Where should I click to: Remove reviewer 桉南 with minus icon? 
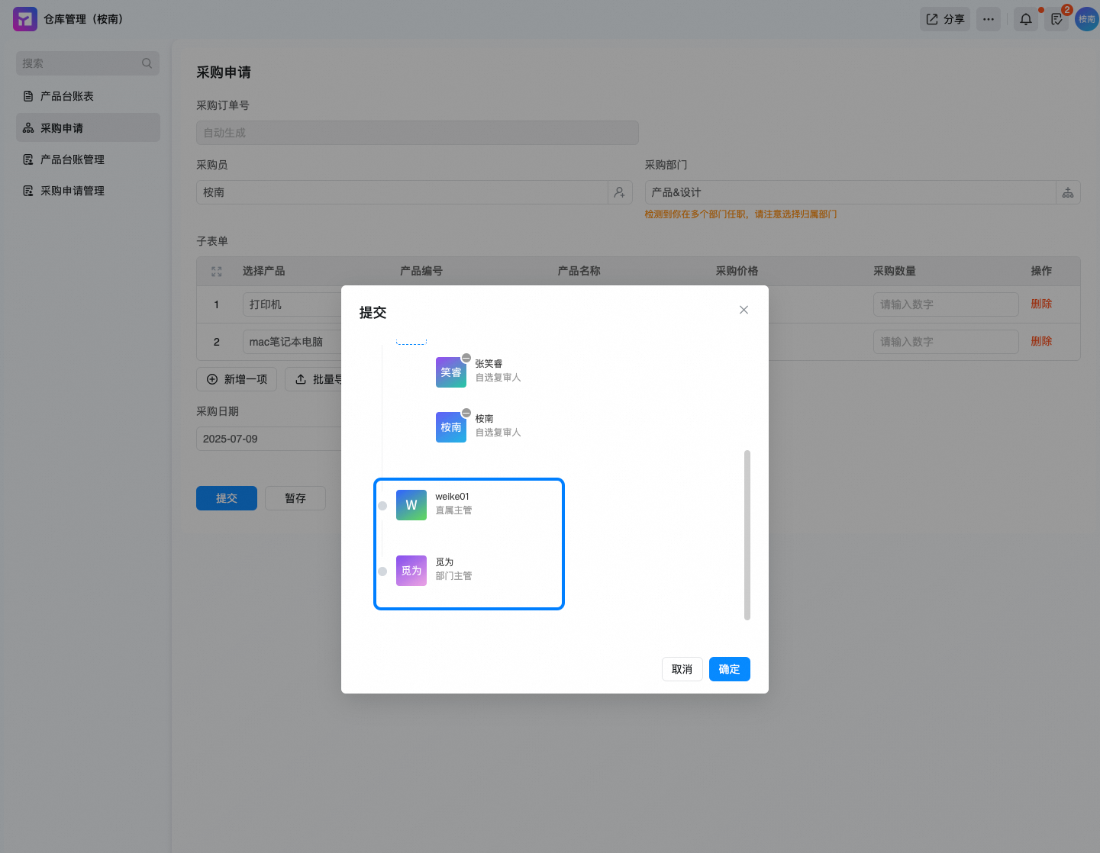466,413
